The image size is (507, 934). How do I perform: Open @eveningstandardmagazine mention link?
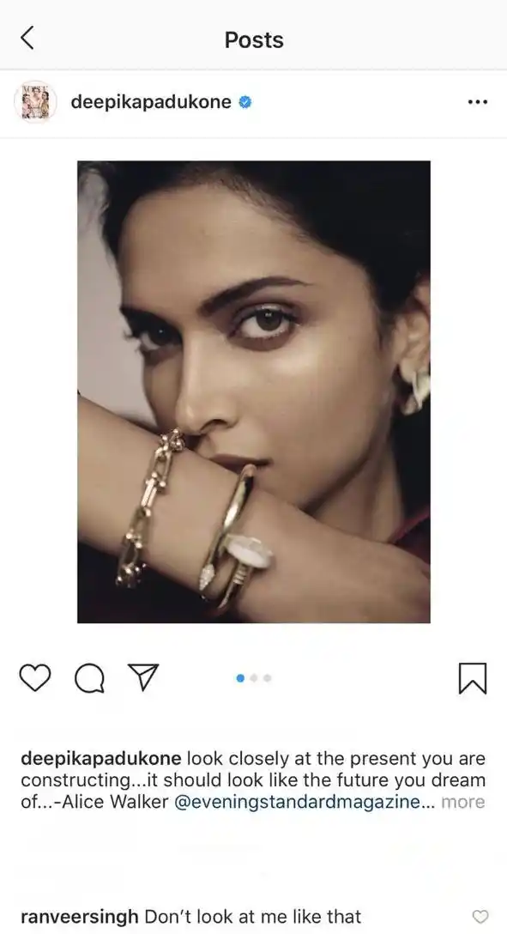click(297, 802)
